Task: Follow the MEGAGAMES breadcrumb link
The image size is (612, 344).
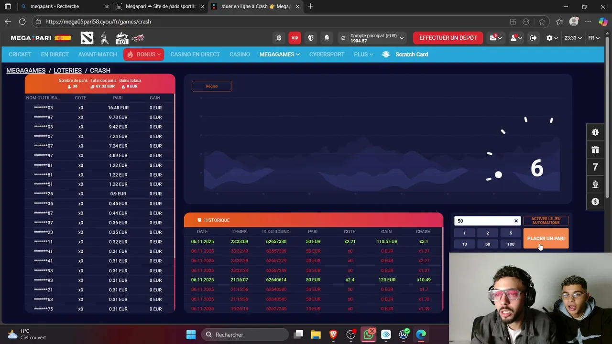Action: click(x=26, y=70)
